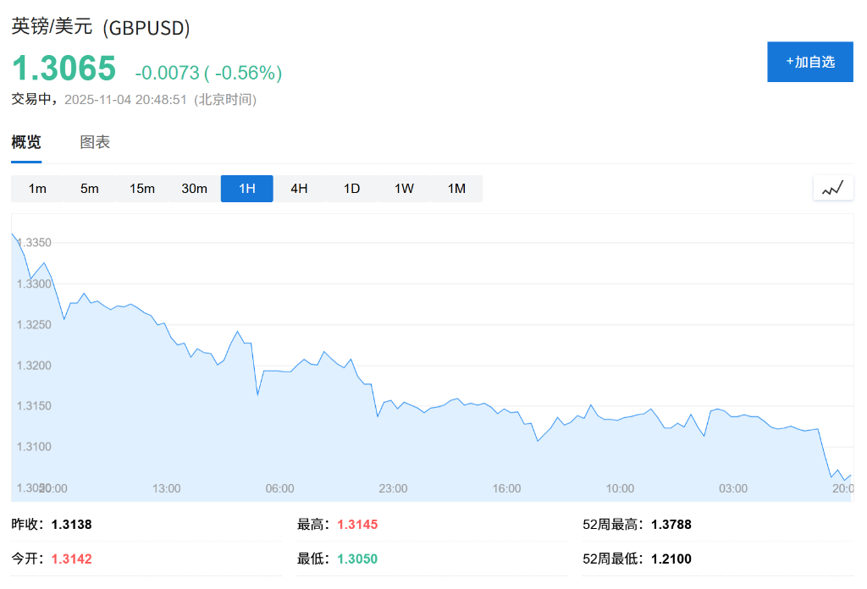The image size is (867, 589).
Task: Select the 4H timeframe
Action: 299,189
